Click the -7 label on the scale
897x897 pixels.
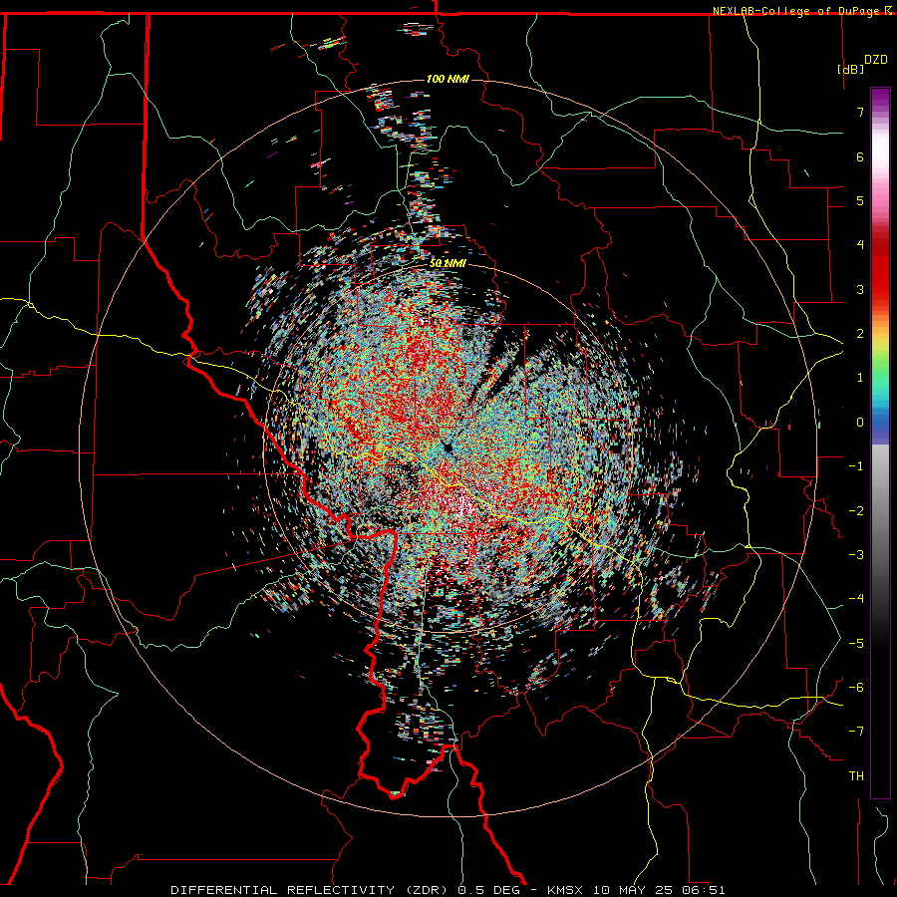(856, 732)
